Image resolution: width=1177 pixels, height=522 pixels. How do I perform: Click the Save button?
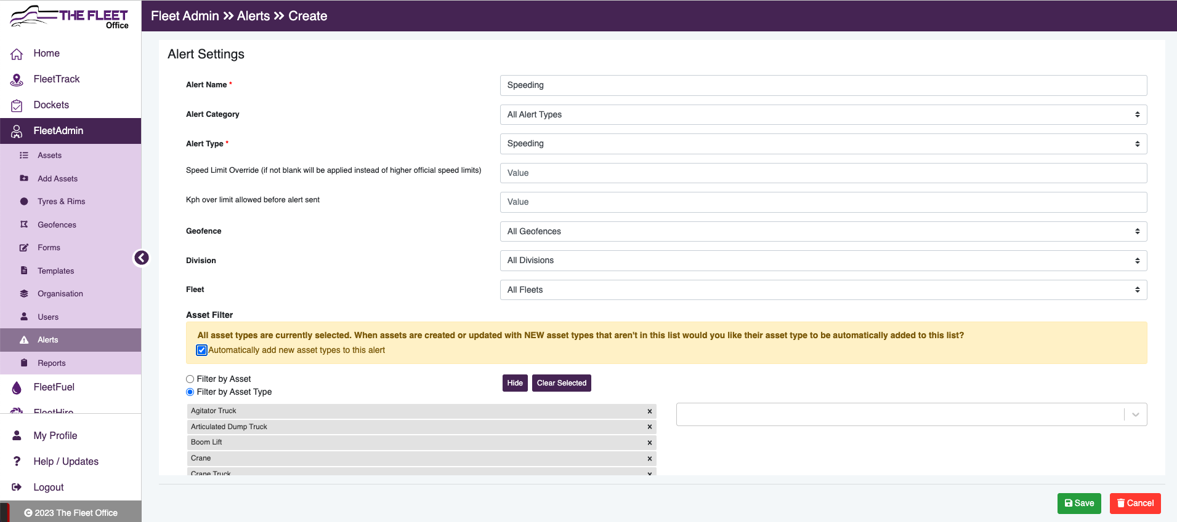(1079, 503)
